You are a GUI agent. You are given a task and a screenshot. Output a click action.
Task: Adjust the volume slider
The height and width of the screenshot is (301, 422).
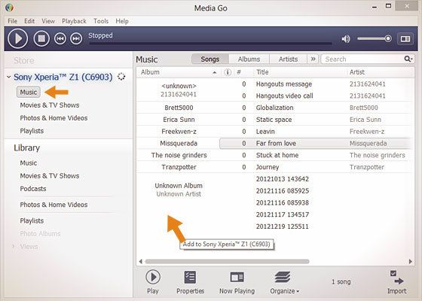(x=375, y=38)
